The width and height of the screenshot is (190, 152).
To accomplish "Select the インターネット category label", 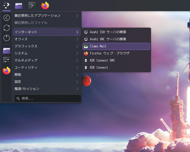I will coord(26,32).
